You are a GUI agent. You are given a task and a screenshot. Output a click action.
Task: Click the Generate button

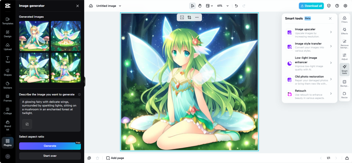coord(50,146)
